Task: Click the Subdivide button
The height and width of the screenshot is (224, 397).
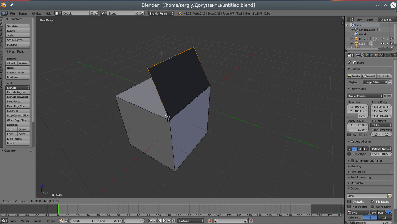Action: pyautogui.click(x=17, y=111)
